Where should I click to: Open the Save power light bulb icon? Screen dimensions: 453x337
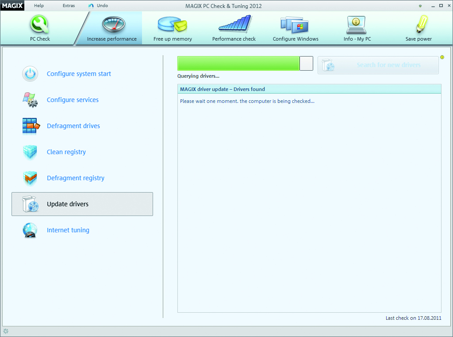click(x=422, y=24)
